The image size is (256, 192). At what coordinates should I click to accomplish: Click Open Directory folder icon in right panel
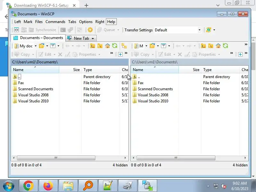pyautogui.click(x=152, y=46)
